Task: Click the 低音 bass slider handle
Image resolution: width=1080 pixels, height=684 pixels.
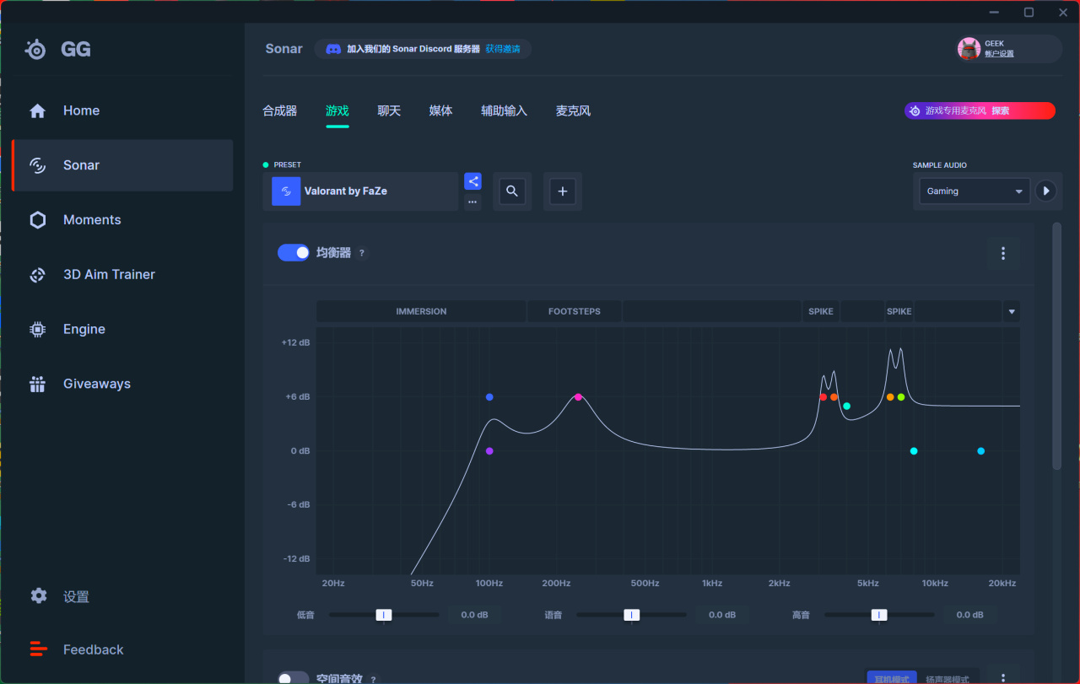Action: 384,615
